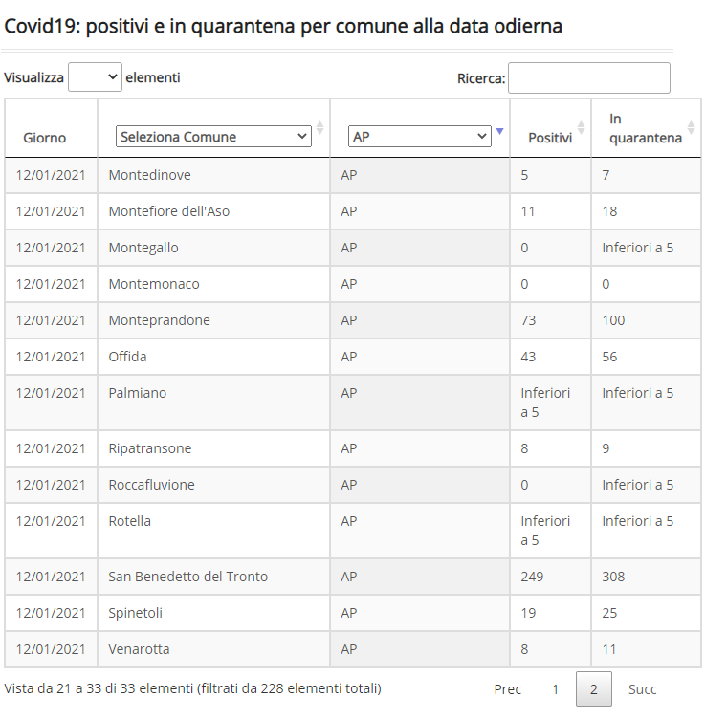Open the Seleziona Comune dropdown

click(213, 137)
